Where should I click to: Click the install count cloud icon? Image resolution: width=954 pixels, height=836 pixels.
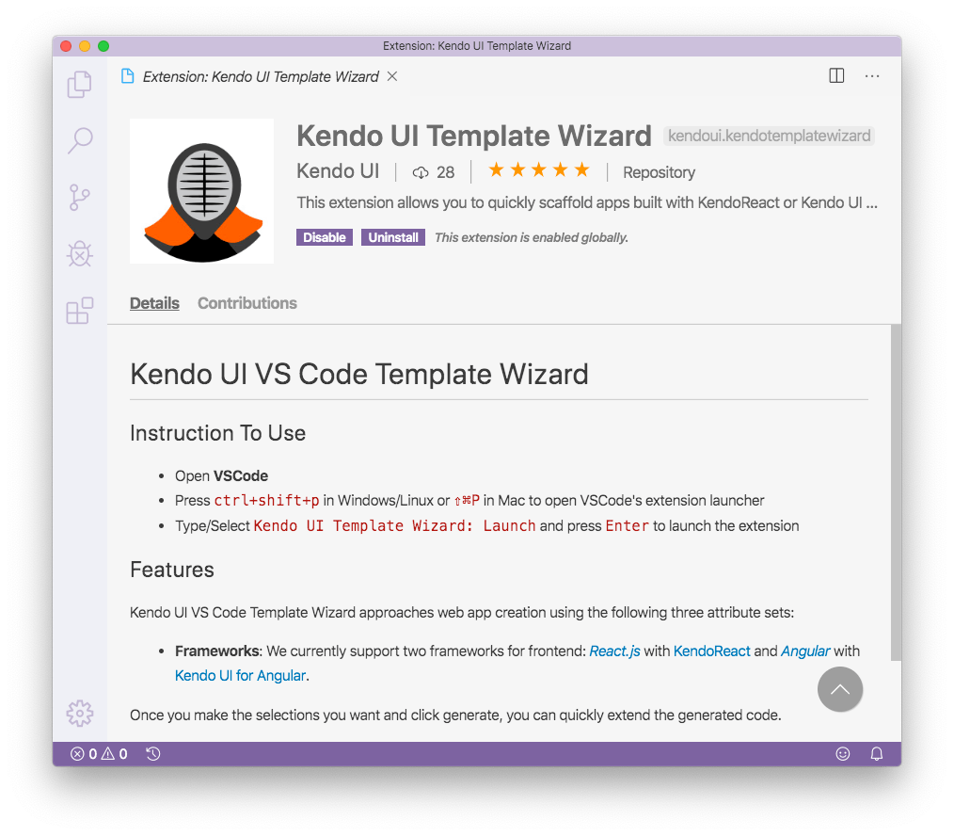420,173
